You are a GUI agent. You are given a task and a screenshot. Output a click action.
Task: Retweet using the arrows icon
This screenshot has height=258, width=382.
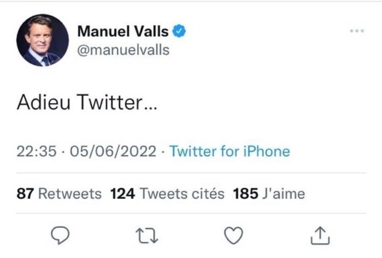click(x=147, y=236)
